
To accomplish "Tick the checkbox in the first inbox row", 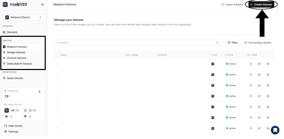I will (58, 64).
